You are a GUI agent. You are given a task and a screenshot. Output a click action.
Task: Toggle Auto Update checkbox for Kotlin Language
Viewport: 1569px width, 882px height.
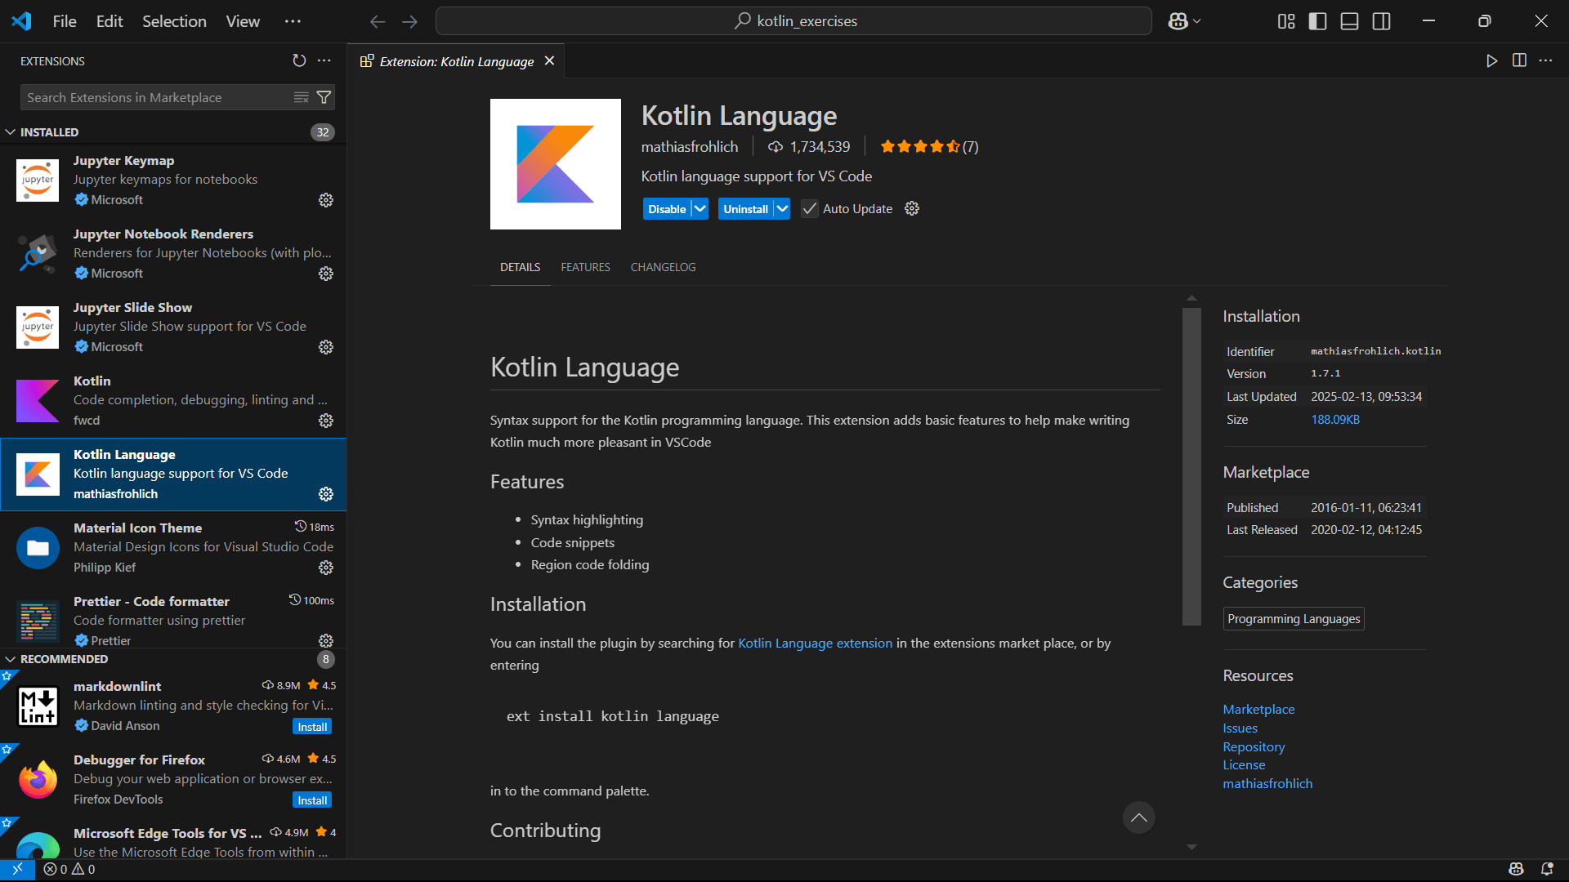809,209
